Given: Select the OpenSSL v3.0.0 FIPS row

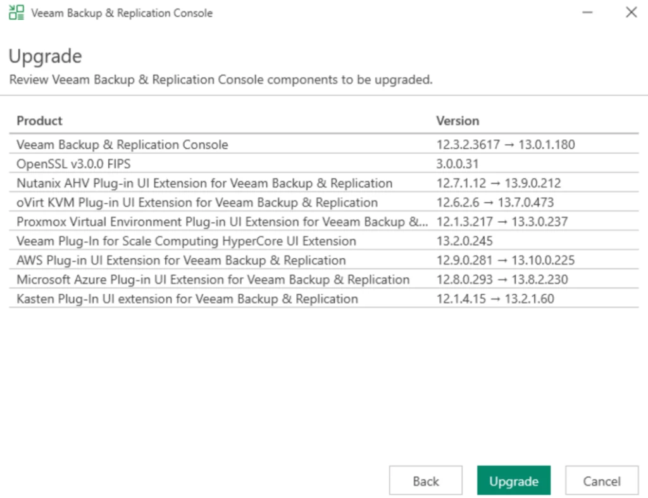Looking at the screenshot, I should [x=73, y=164].
